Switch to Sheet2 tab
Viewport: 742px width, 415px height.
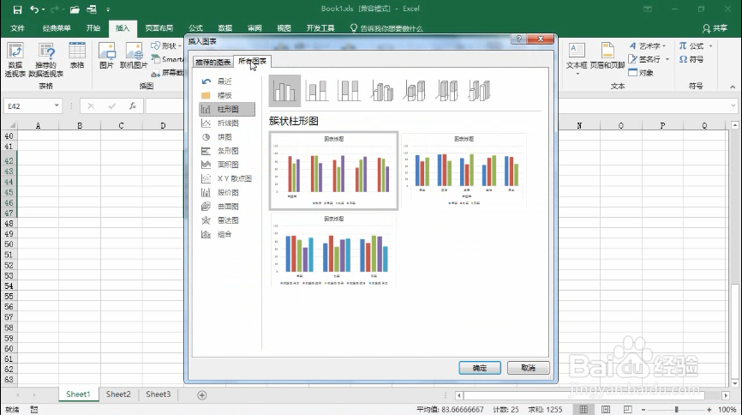pyautogui.click(x=118, y=394)
